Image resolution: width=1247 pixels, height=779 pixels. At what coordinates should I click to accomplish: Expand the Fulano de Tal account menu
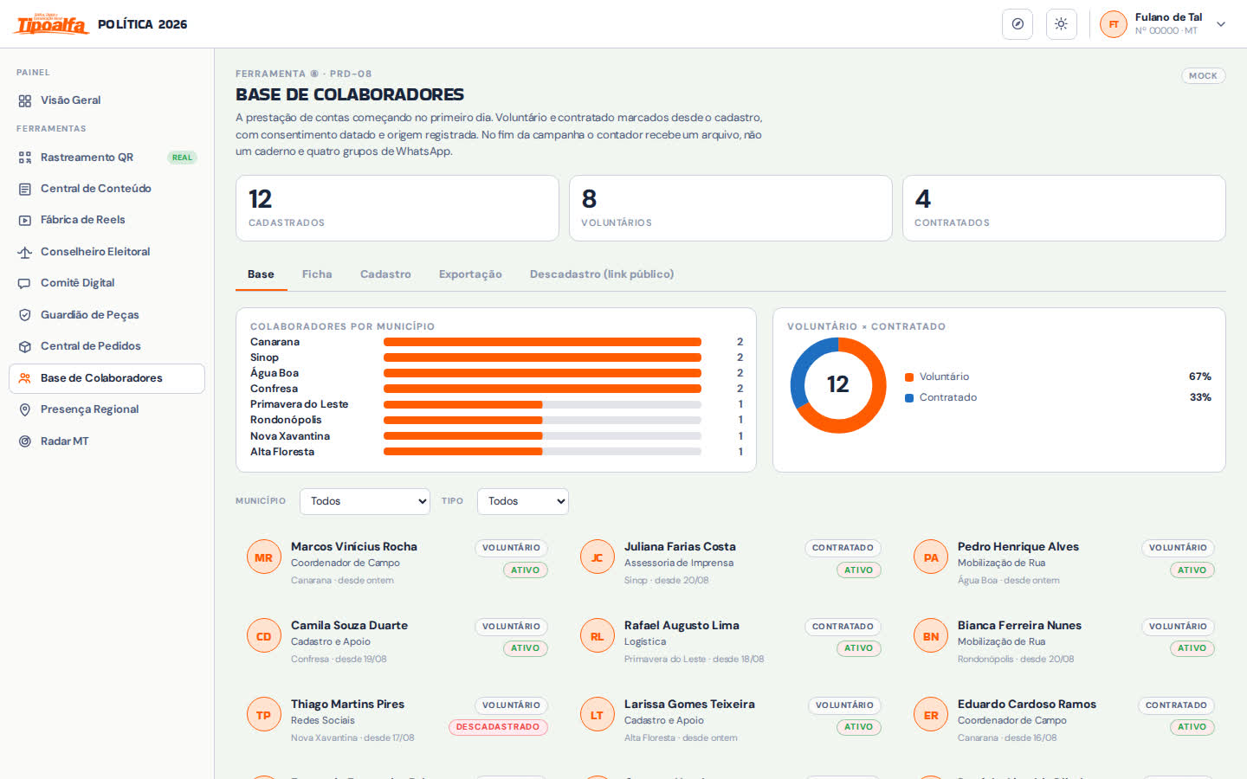pos(1221,24)
